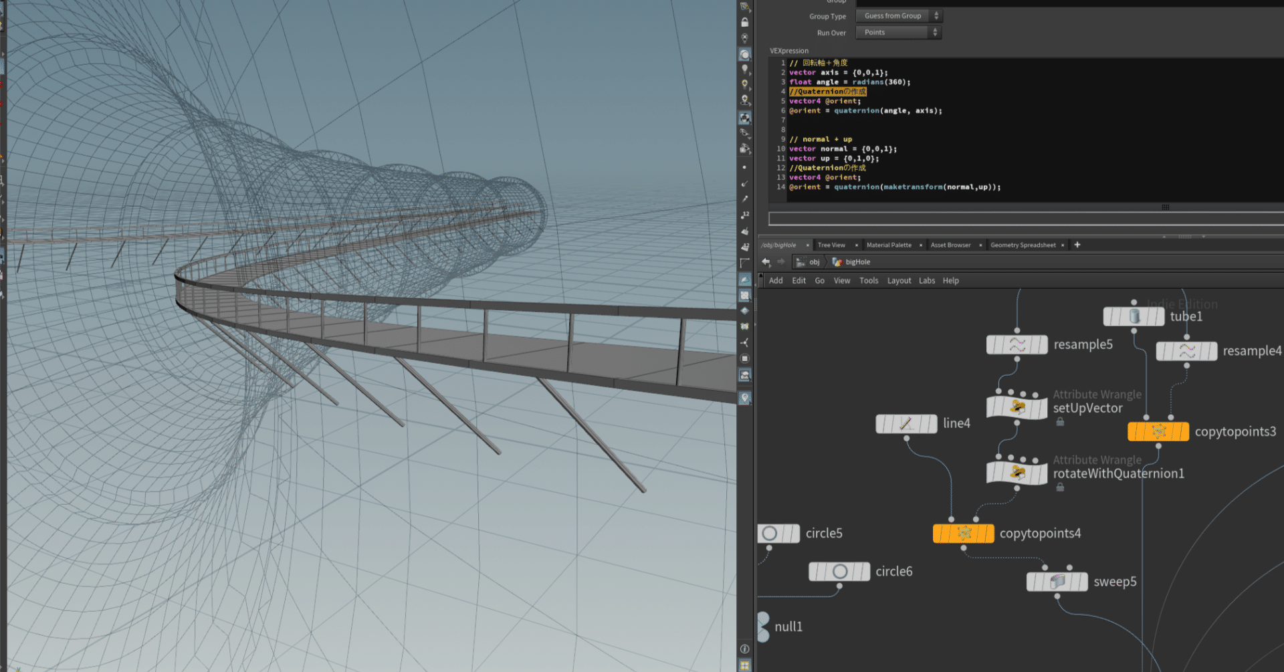The width and height of the screenshot is (1284, 672).
Task: Click VEX line 'vector up = {0,1,0};'
Action: click(834, 158)
